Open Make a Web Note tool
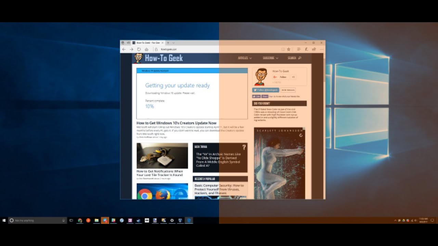438x246 pixels. point(306,49)
